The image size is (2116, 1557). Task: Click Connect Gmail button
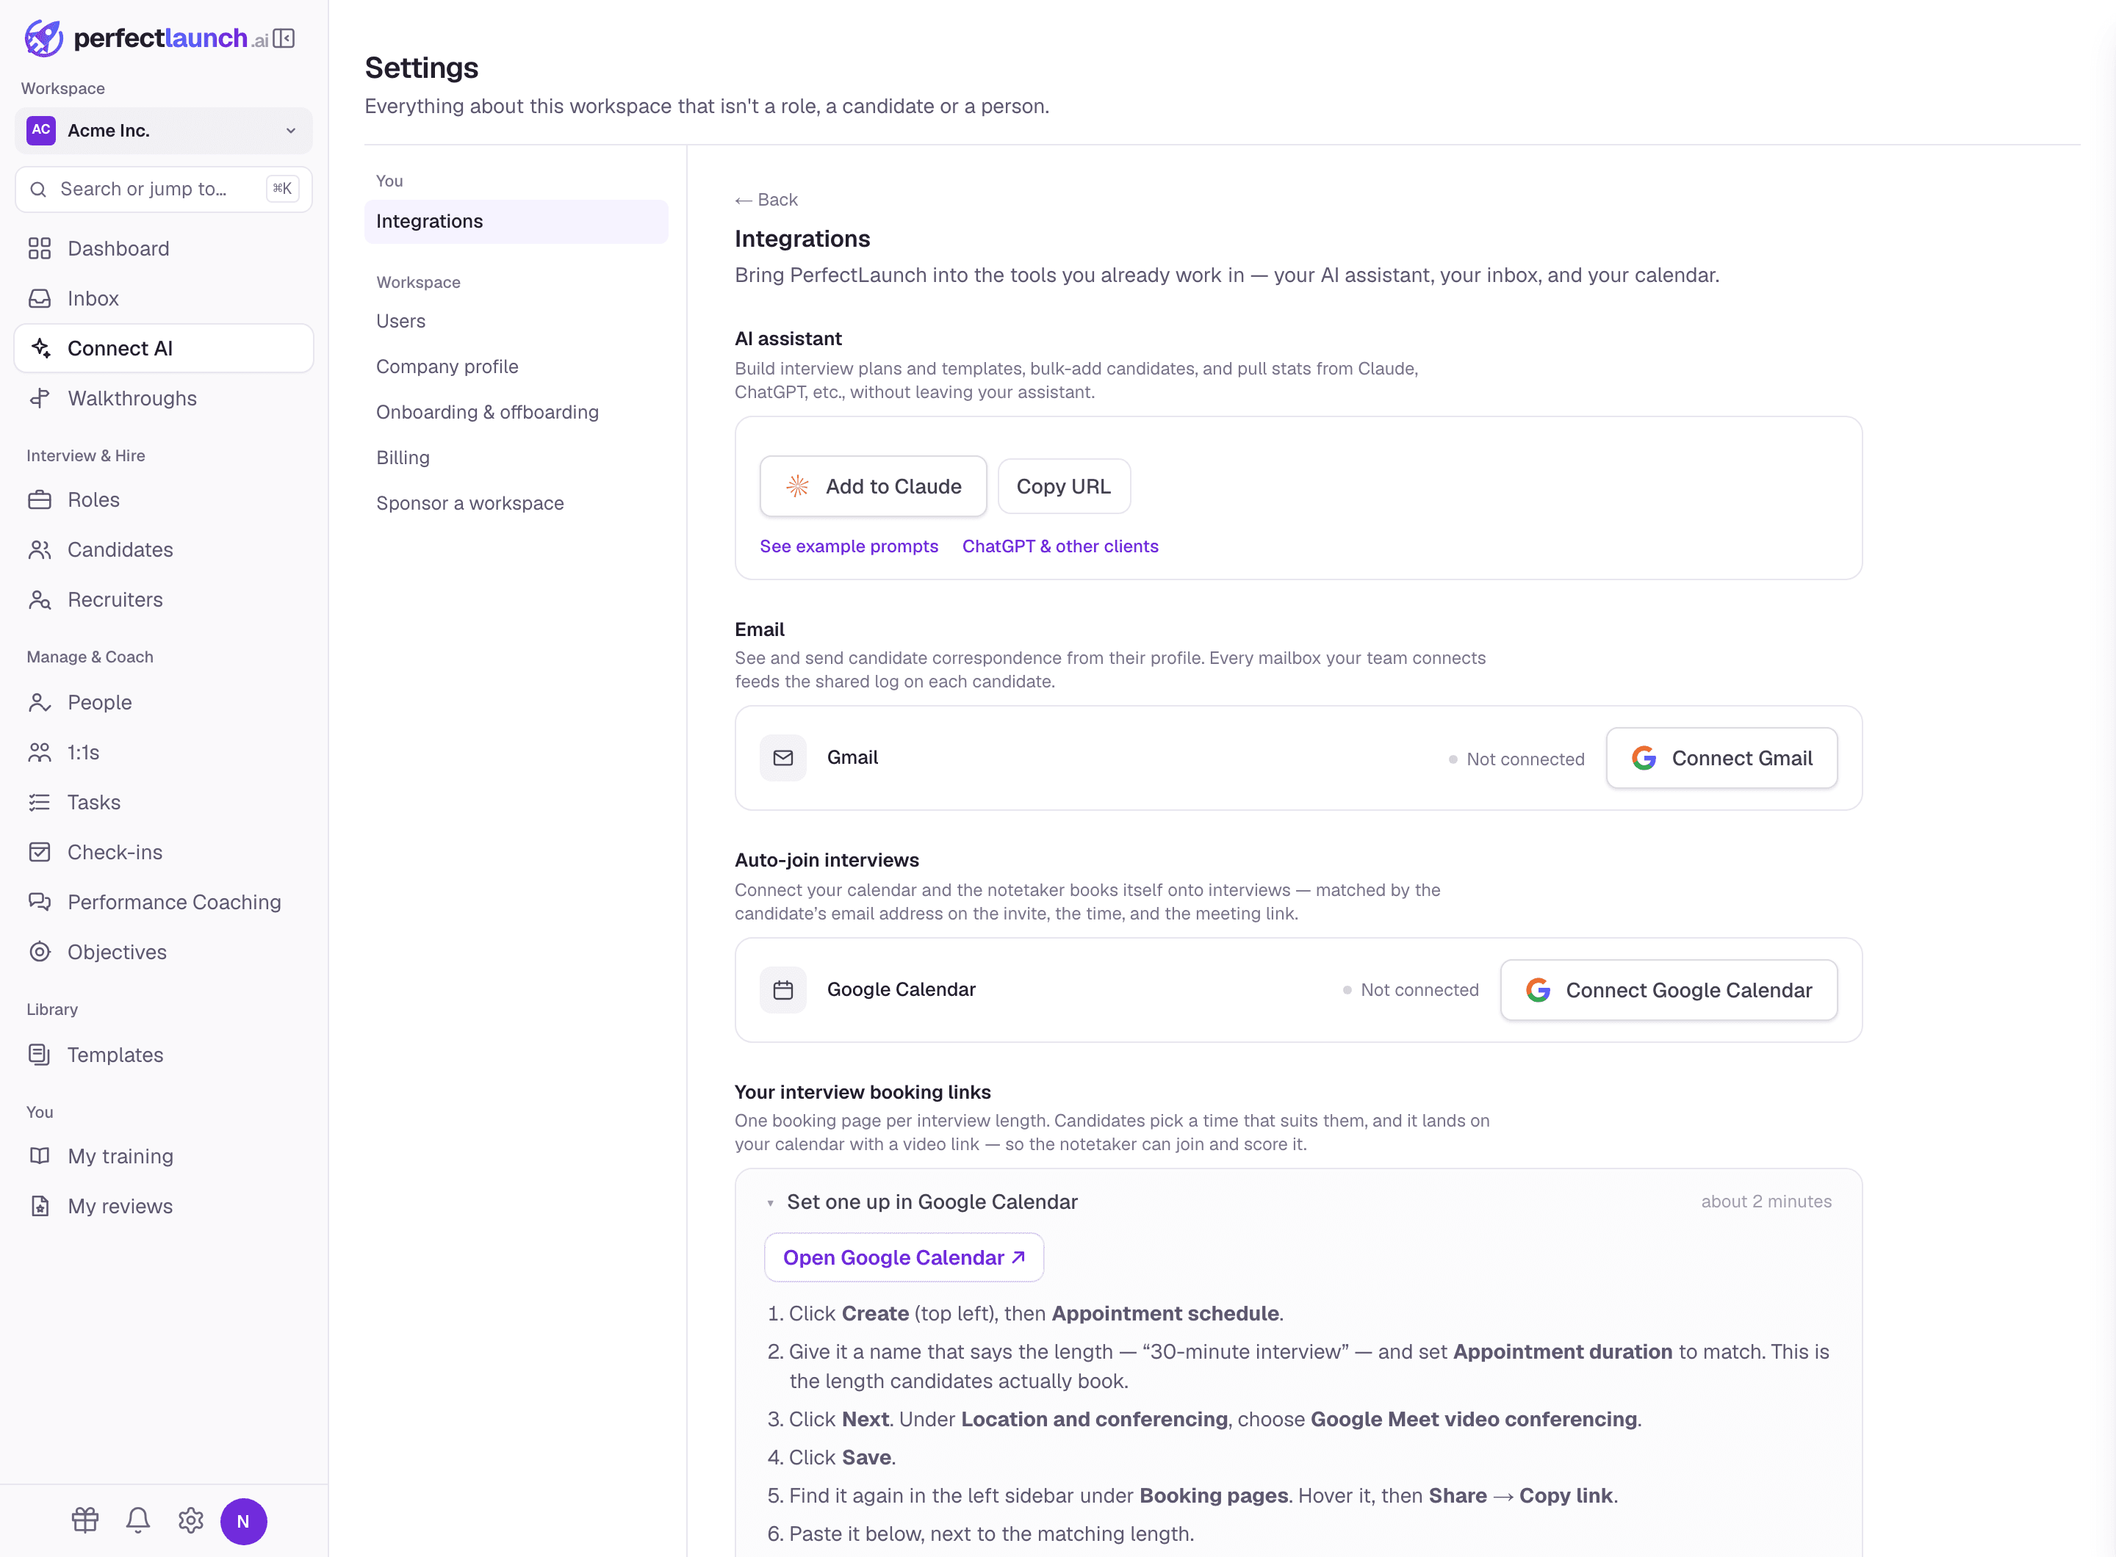(1722, 758)
